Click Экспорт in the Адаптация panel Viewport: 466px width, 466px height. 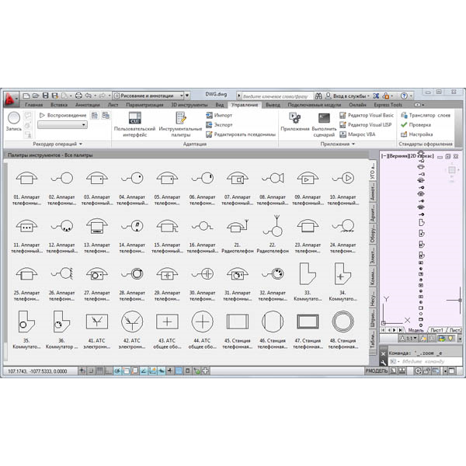219,125
